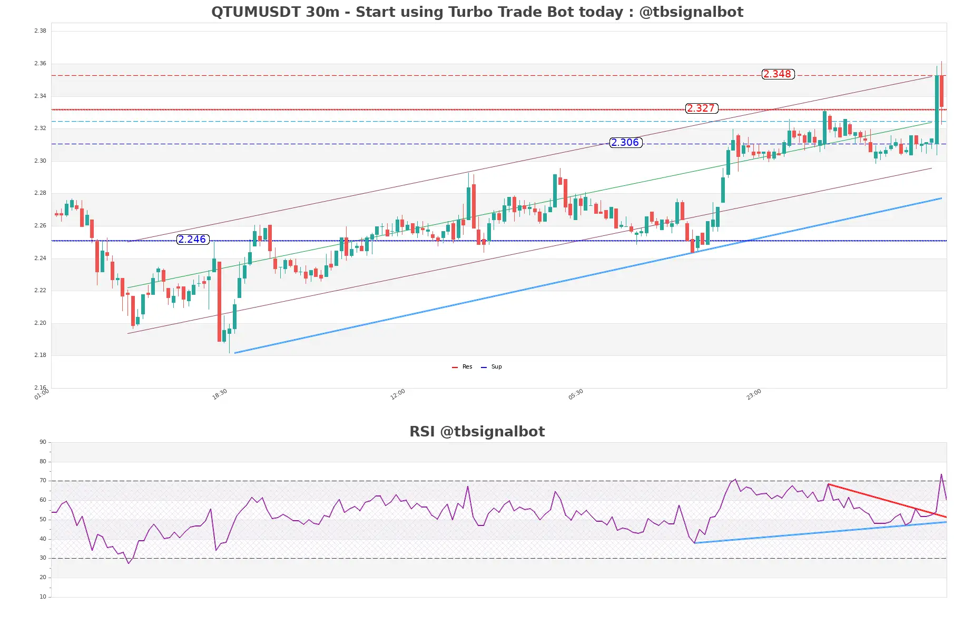This screenshot has height=636, width=954.
Task: Click the RSI 10 axis label
Action: pyautogui.click(x=43, y=597)
